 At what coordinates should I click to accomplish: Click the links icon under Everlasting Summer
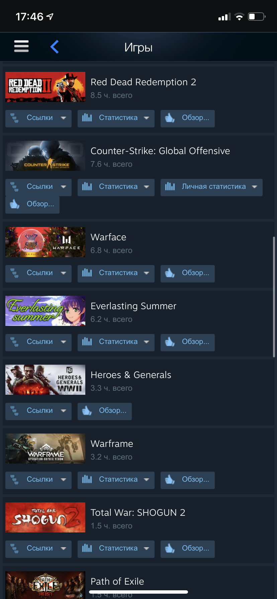(x=14, y=342)
